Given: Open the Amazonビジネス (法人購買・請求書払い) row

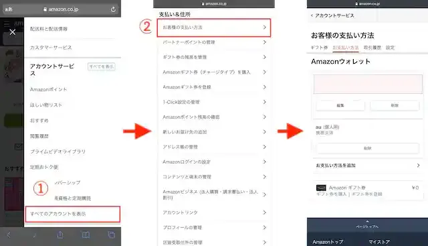Looking at the screenshot, I should click(x=214, y=194).
